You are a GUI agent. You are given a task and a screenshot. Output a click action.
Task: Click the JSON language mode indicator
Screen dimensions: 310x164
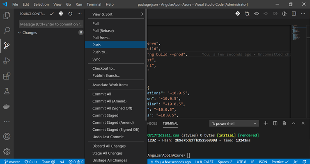click(263, 162)
